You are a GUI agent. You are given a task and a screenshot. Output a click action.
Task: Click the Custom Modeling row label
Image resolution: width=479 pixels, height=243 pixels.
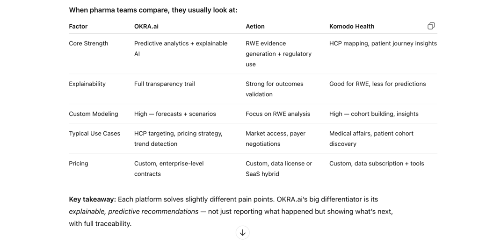click(94, 114)
